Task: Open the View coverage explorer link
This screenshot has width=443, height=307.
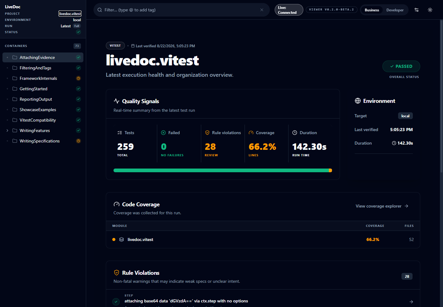Action: 382,206
